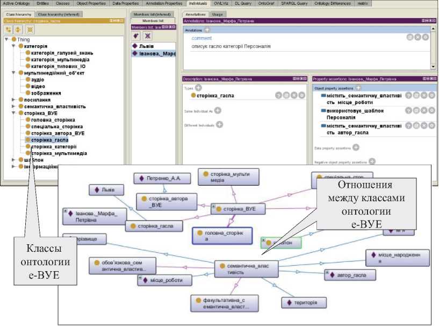Open the Active Ontology tab
Screen dimensions: 439x326
(16, 3)
